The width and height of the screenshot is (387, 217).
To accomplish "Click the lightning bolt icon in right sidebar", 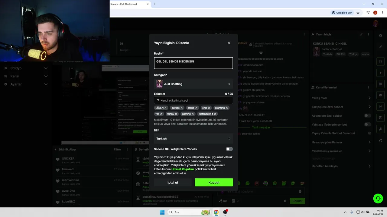I will click(x=381, y=73).
